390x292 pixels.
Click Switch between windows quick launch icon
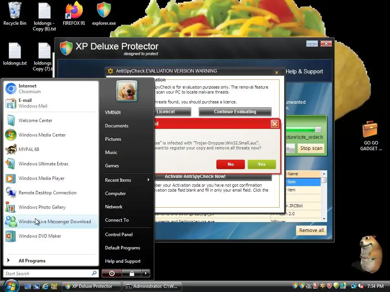(37, 286)
